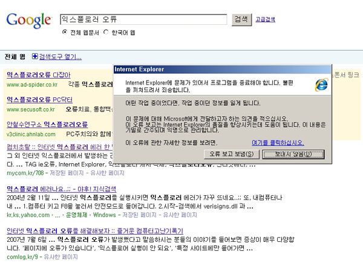Click the Internet Explorer icon in the dialog

click(x=321, y=85)
